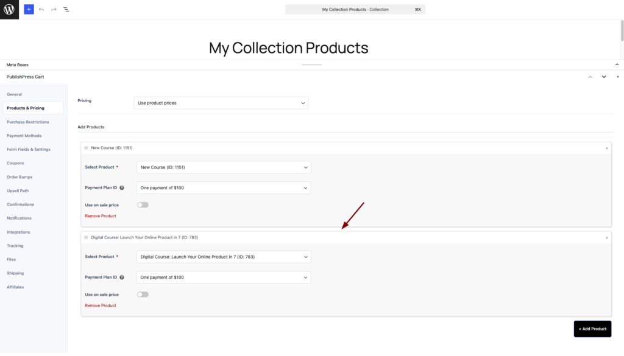This screenshot has height=356, width=624.
Task: Click the undo arrow icon
Action: (x=41, y=9)
